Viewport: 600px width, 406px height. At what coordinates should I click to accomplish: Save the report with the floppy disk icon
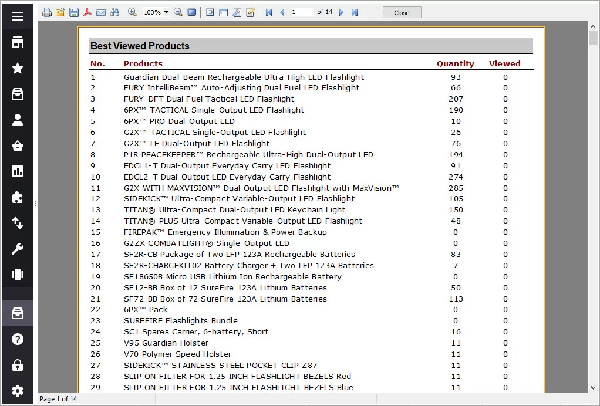click(x=74, y=13)
